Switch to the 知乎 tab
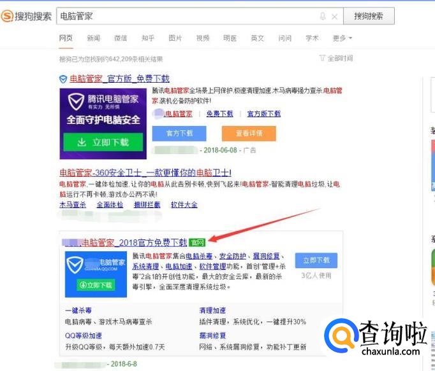This screenshot has width=435, height=371. pos(148,38)
